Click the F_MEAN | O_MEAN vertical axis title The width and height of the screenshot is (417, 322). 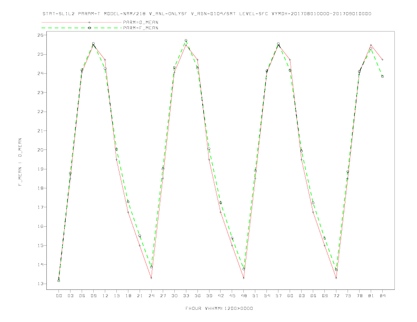(20, 162)
